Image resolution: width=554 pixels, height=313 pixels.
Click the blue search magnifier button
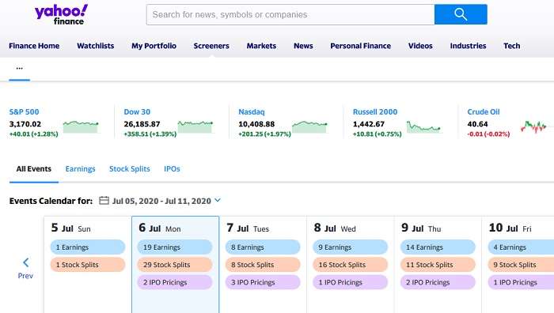461,14
